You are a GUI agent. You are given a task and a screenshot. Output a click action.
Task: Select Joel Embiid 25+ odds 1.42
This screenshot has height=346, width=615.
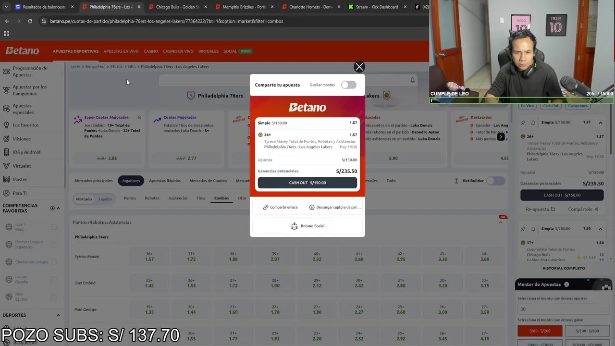tap(149, 283)
